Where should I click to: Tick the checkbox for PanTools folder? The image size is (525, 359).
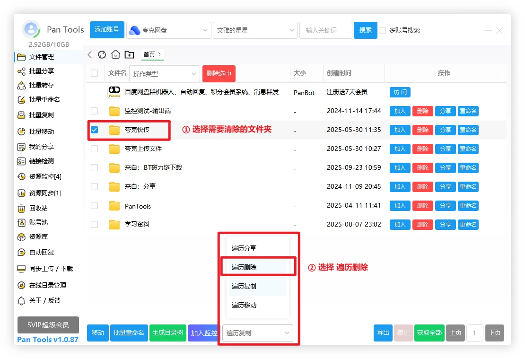(x=95, y=206)
